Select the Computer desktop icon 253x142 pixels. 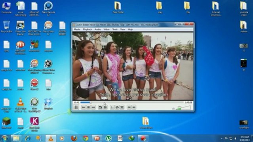click(6, 7)
